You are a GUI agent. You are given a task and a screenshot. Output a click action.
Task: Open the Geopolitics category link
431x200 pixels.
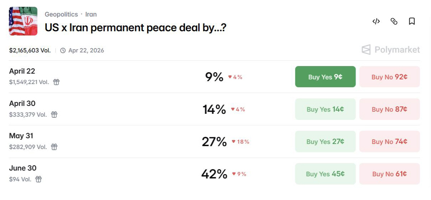(61, 14)
